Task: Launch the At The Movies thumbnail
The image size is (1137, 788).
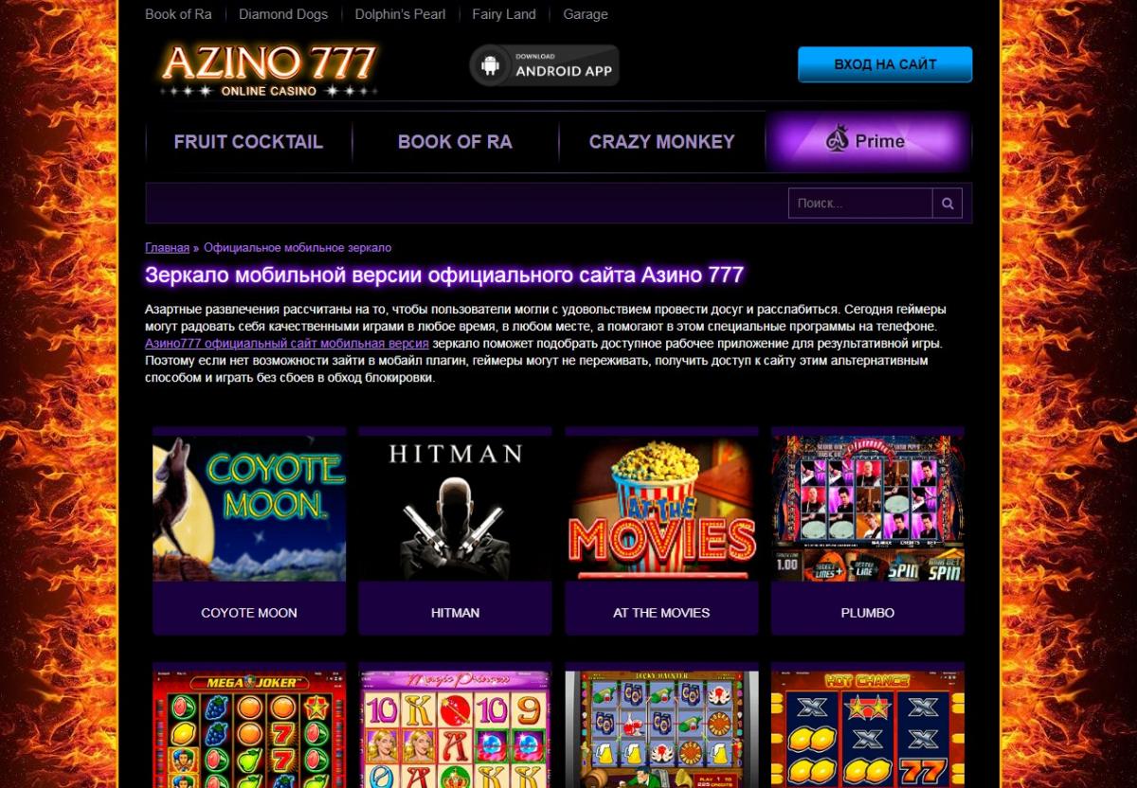Action: coord(661,509)
